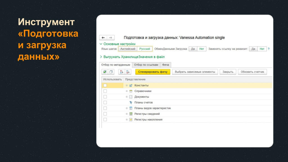Set step language to Английский
Screen dimensions: 288x162
point(128,49)
